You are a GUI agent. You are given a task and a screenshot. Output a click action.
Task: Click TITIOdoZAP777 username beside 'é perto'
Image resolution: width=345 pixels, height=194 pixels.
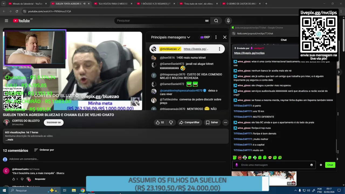point(243,106)
